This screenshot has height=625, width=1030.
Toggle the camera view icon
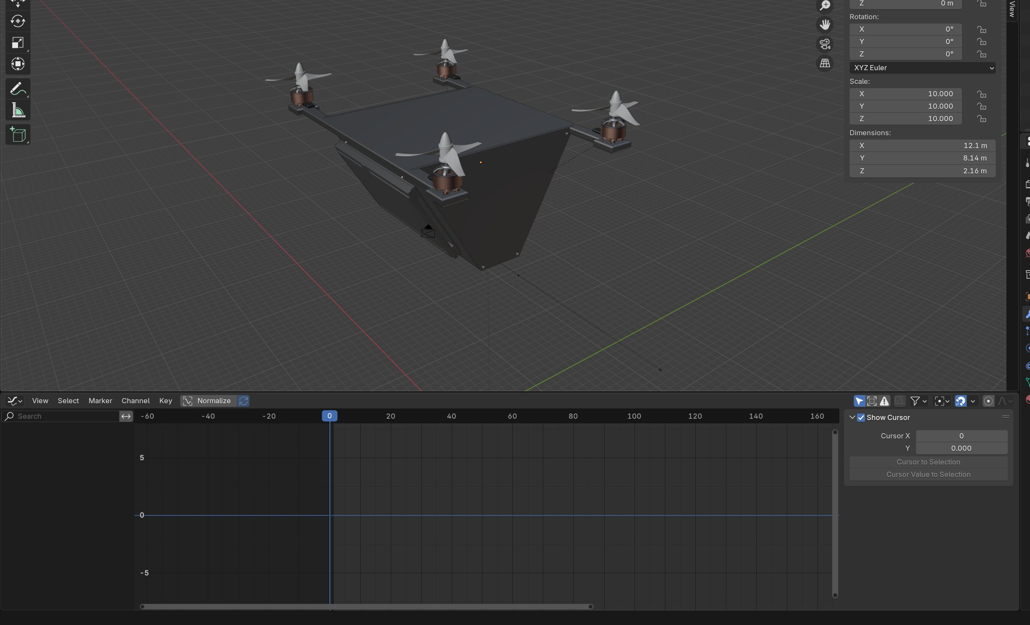pyautogui.click(x=825, y=44)
